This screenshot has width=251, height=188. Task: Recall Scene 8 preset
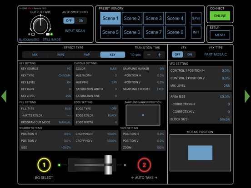[x=175, y=32]
